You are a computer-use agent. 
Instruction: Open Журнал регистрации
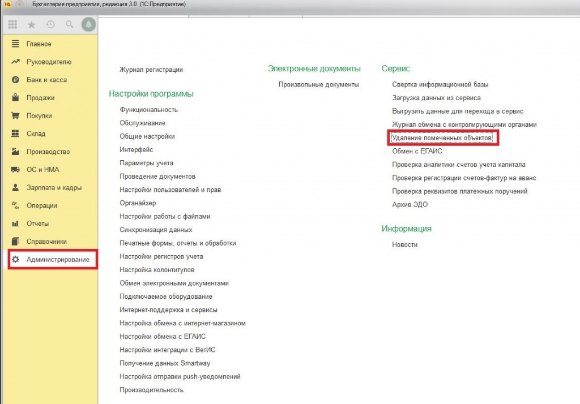(x=151, y=70)
